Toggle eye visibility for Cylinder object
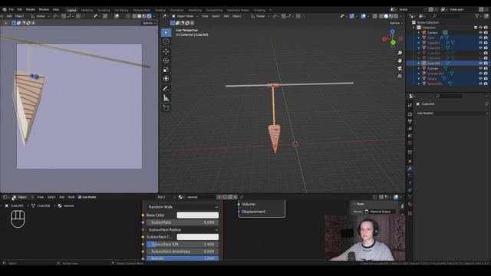491x276 pixels. [x=481, y=68]
